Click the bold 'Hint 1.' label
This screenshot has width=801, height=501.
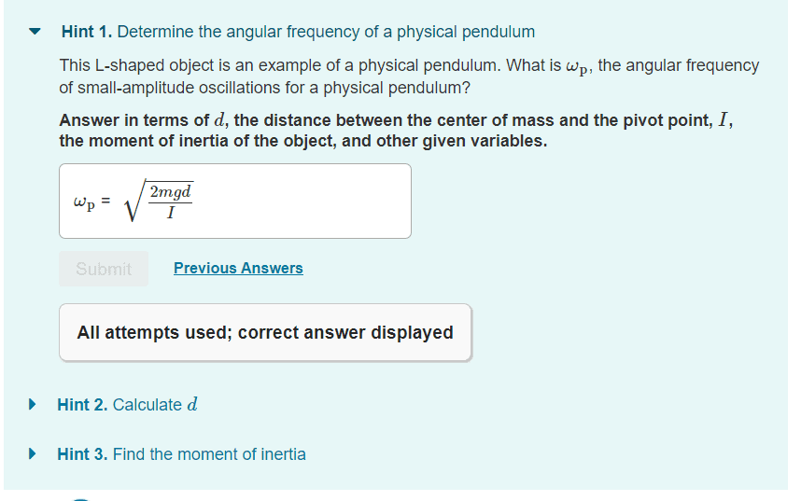87,32
